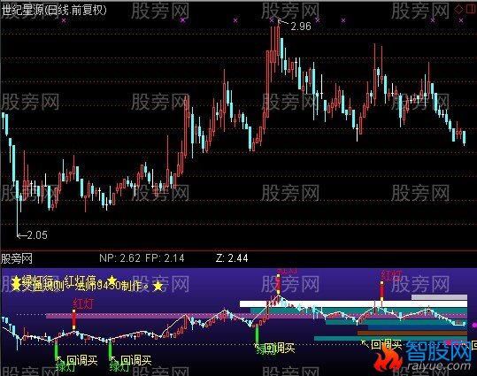Screen dimensions: 477x376
Task: Click the red diamond icon at top right
Action: 458,10
